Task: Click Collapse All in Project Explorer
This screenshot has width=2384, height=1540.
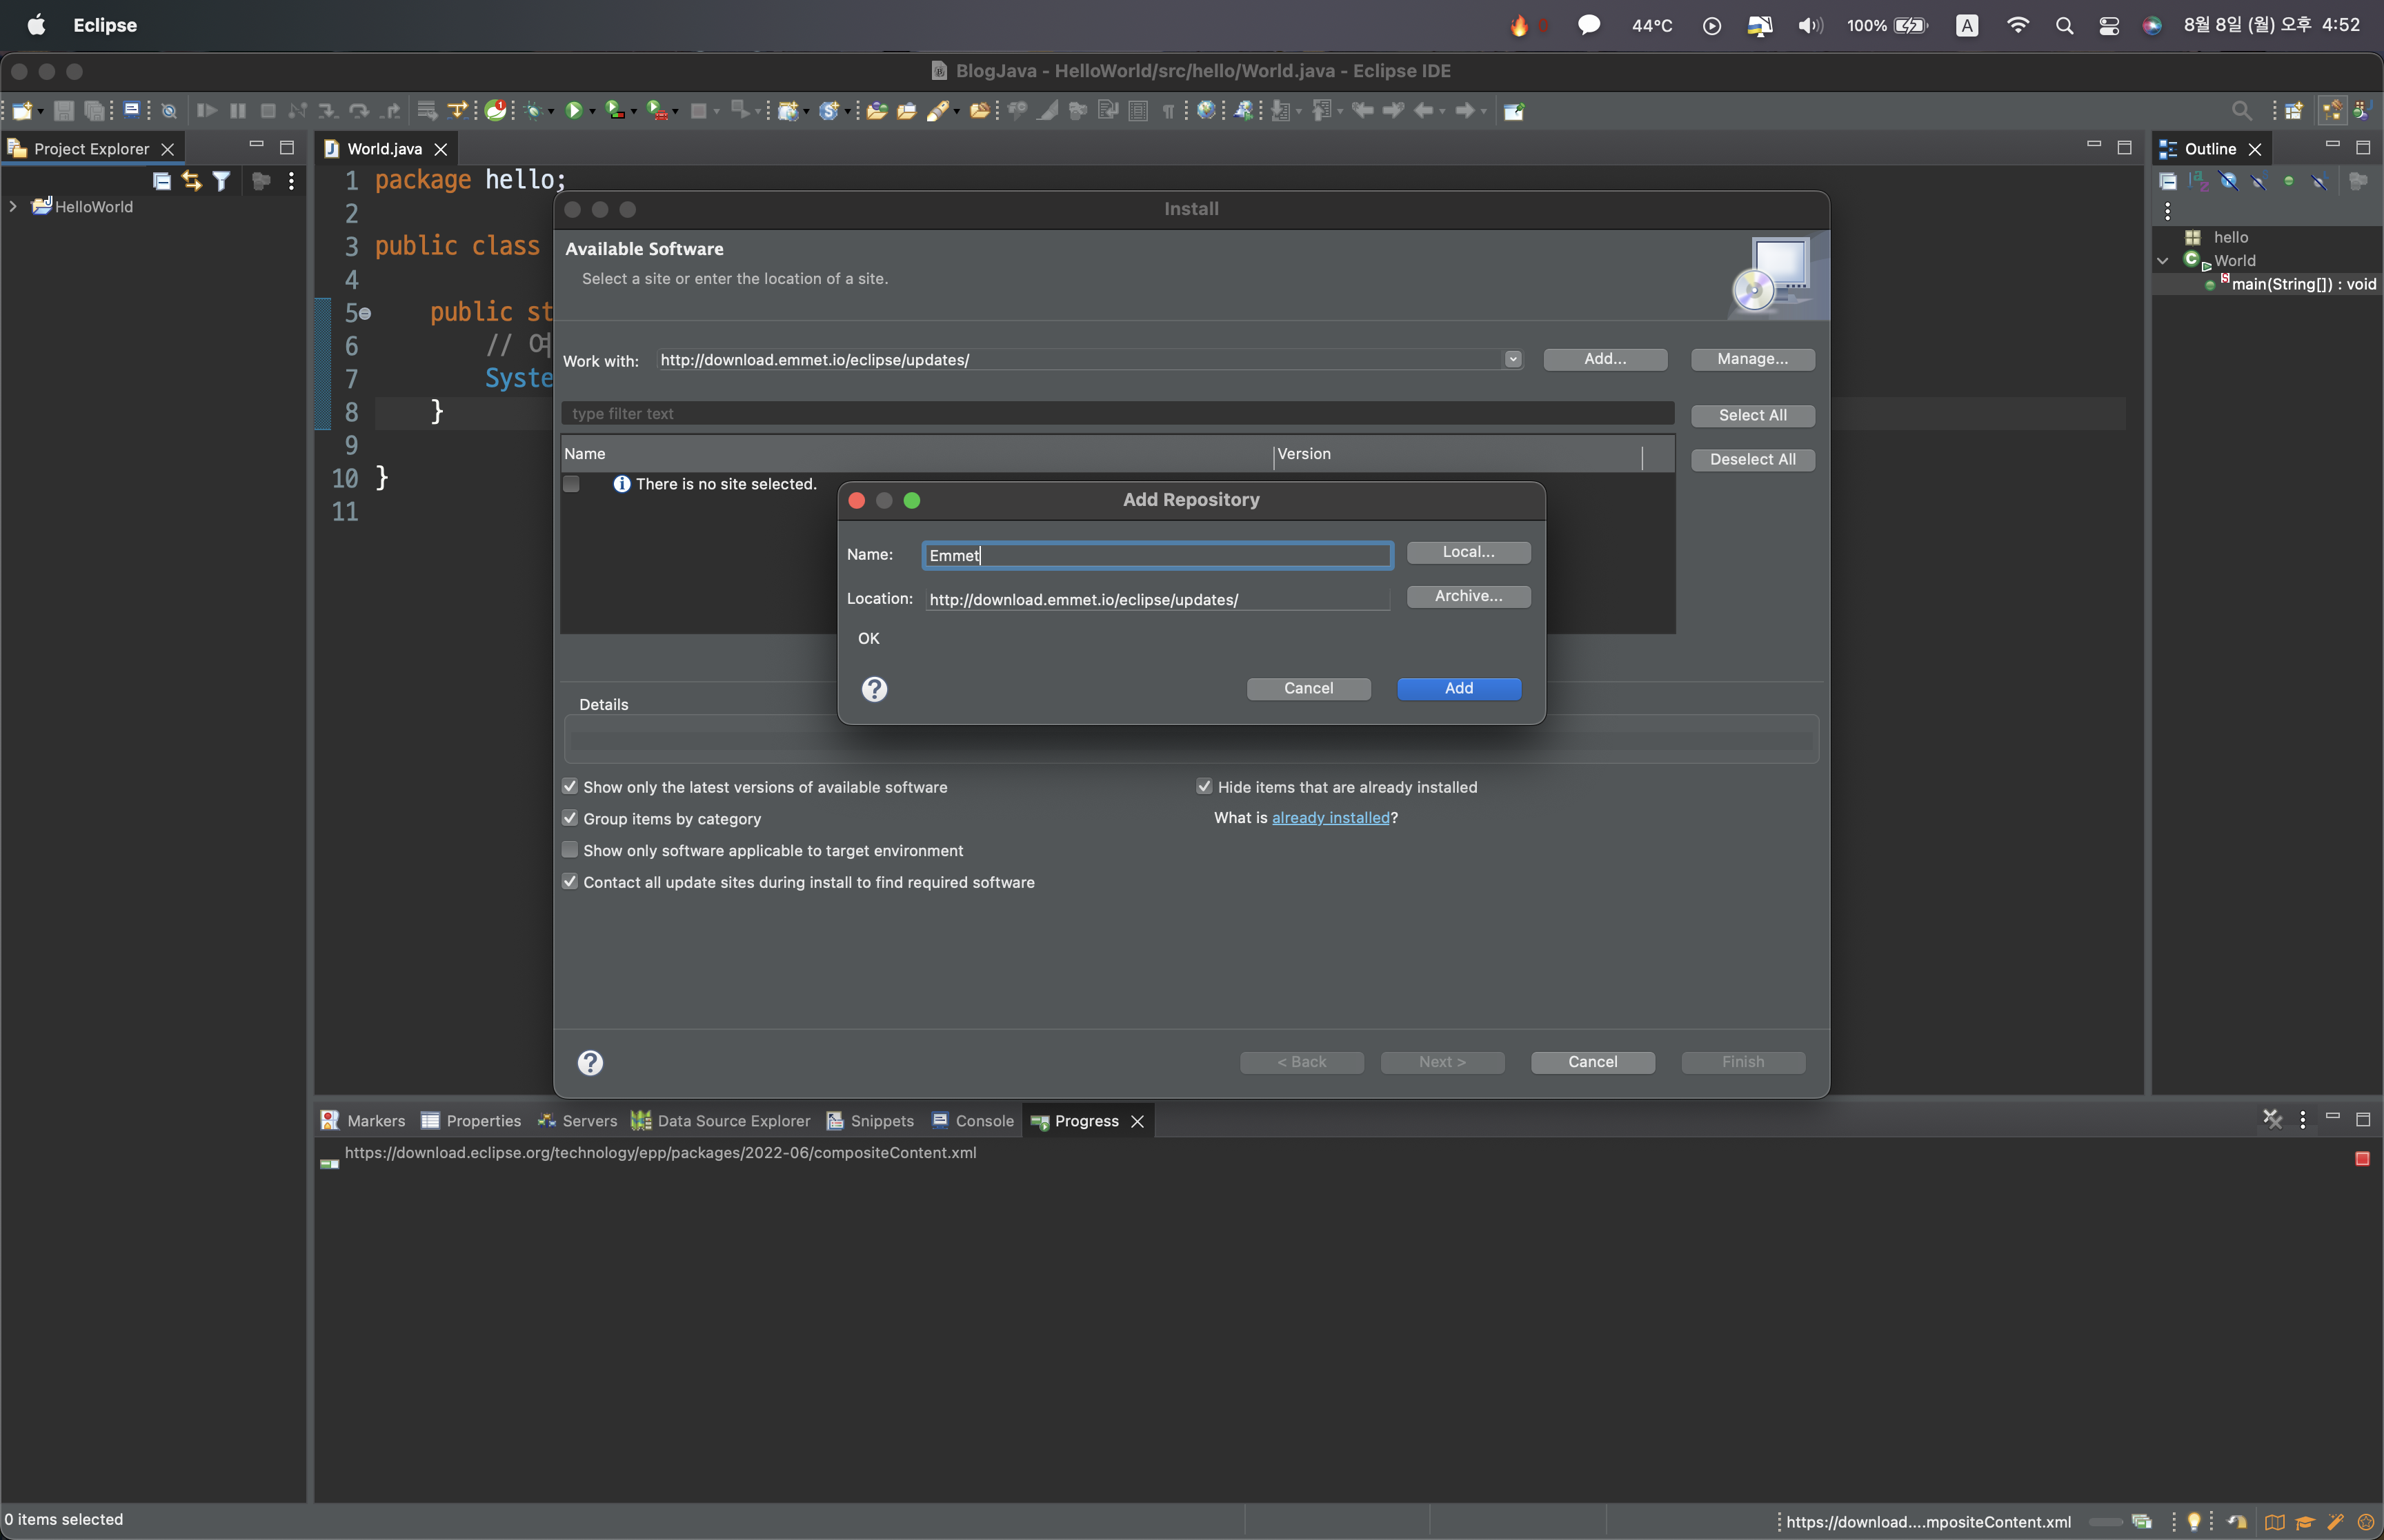Action: [161, 181]
